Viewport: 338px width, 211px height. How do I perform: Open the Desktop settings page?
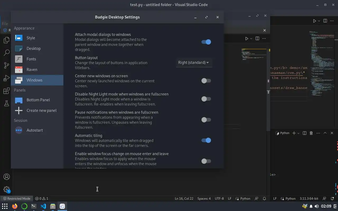(37, 49)
